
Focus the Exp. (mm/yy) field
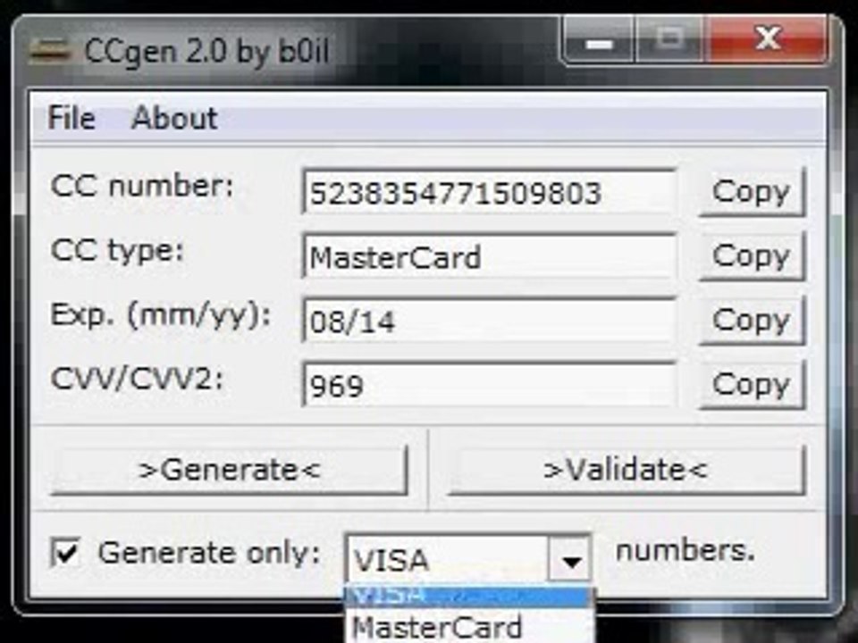pos(489,321)
